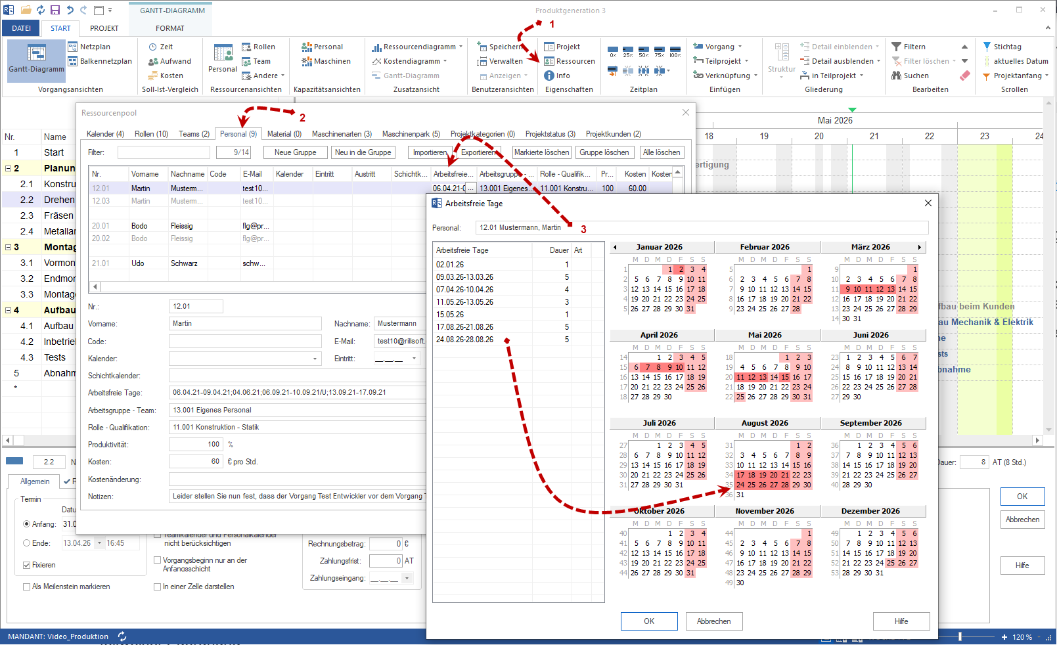Switch to the PROJEKT ribbon tab
The image size is (1057, 645).
[x=104, y=28]
